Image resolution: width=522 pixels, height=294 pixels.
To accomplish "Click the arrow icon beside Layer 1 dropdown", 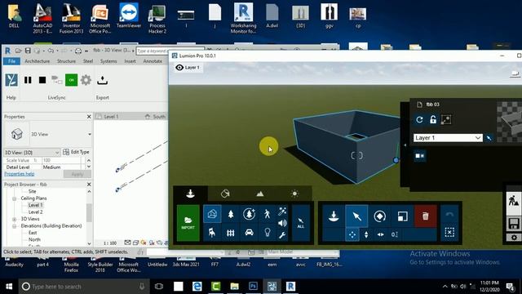I will click(x=489, y=138).
